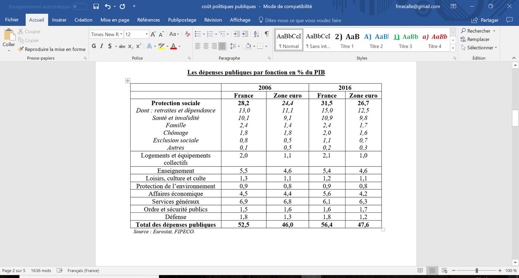Open the Affichage tab
The width and height of the screenshot is (519, 278).
click(240, 20)
